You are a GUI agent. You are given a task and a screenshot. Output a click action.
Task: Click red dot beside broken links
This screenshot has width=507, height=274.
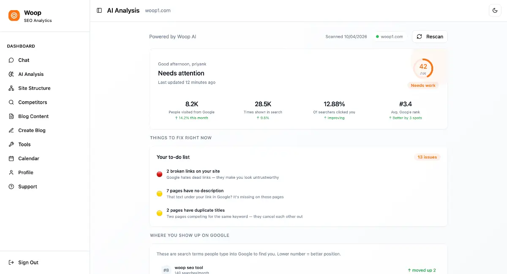[x=159, y=174]
